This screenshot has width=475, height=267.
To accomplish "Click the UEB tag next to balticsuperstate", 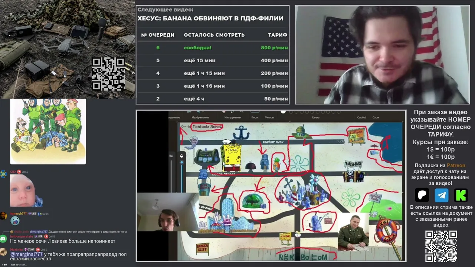I will [39, 236].
